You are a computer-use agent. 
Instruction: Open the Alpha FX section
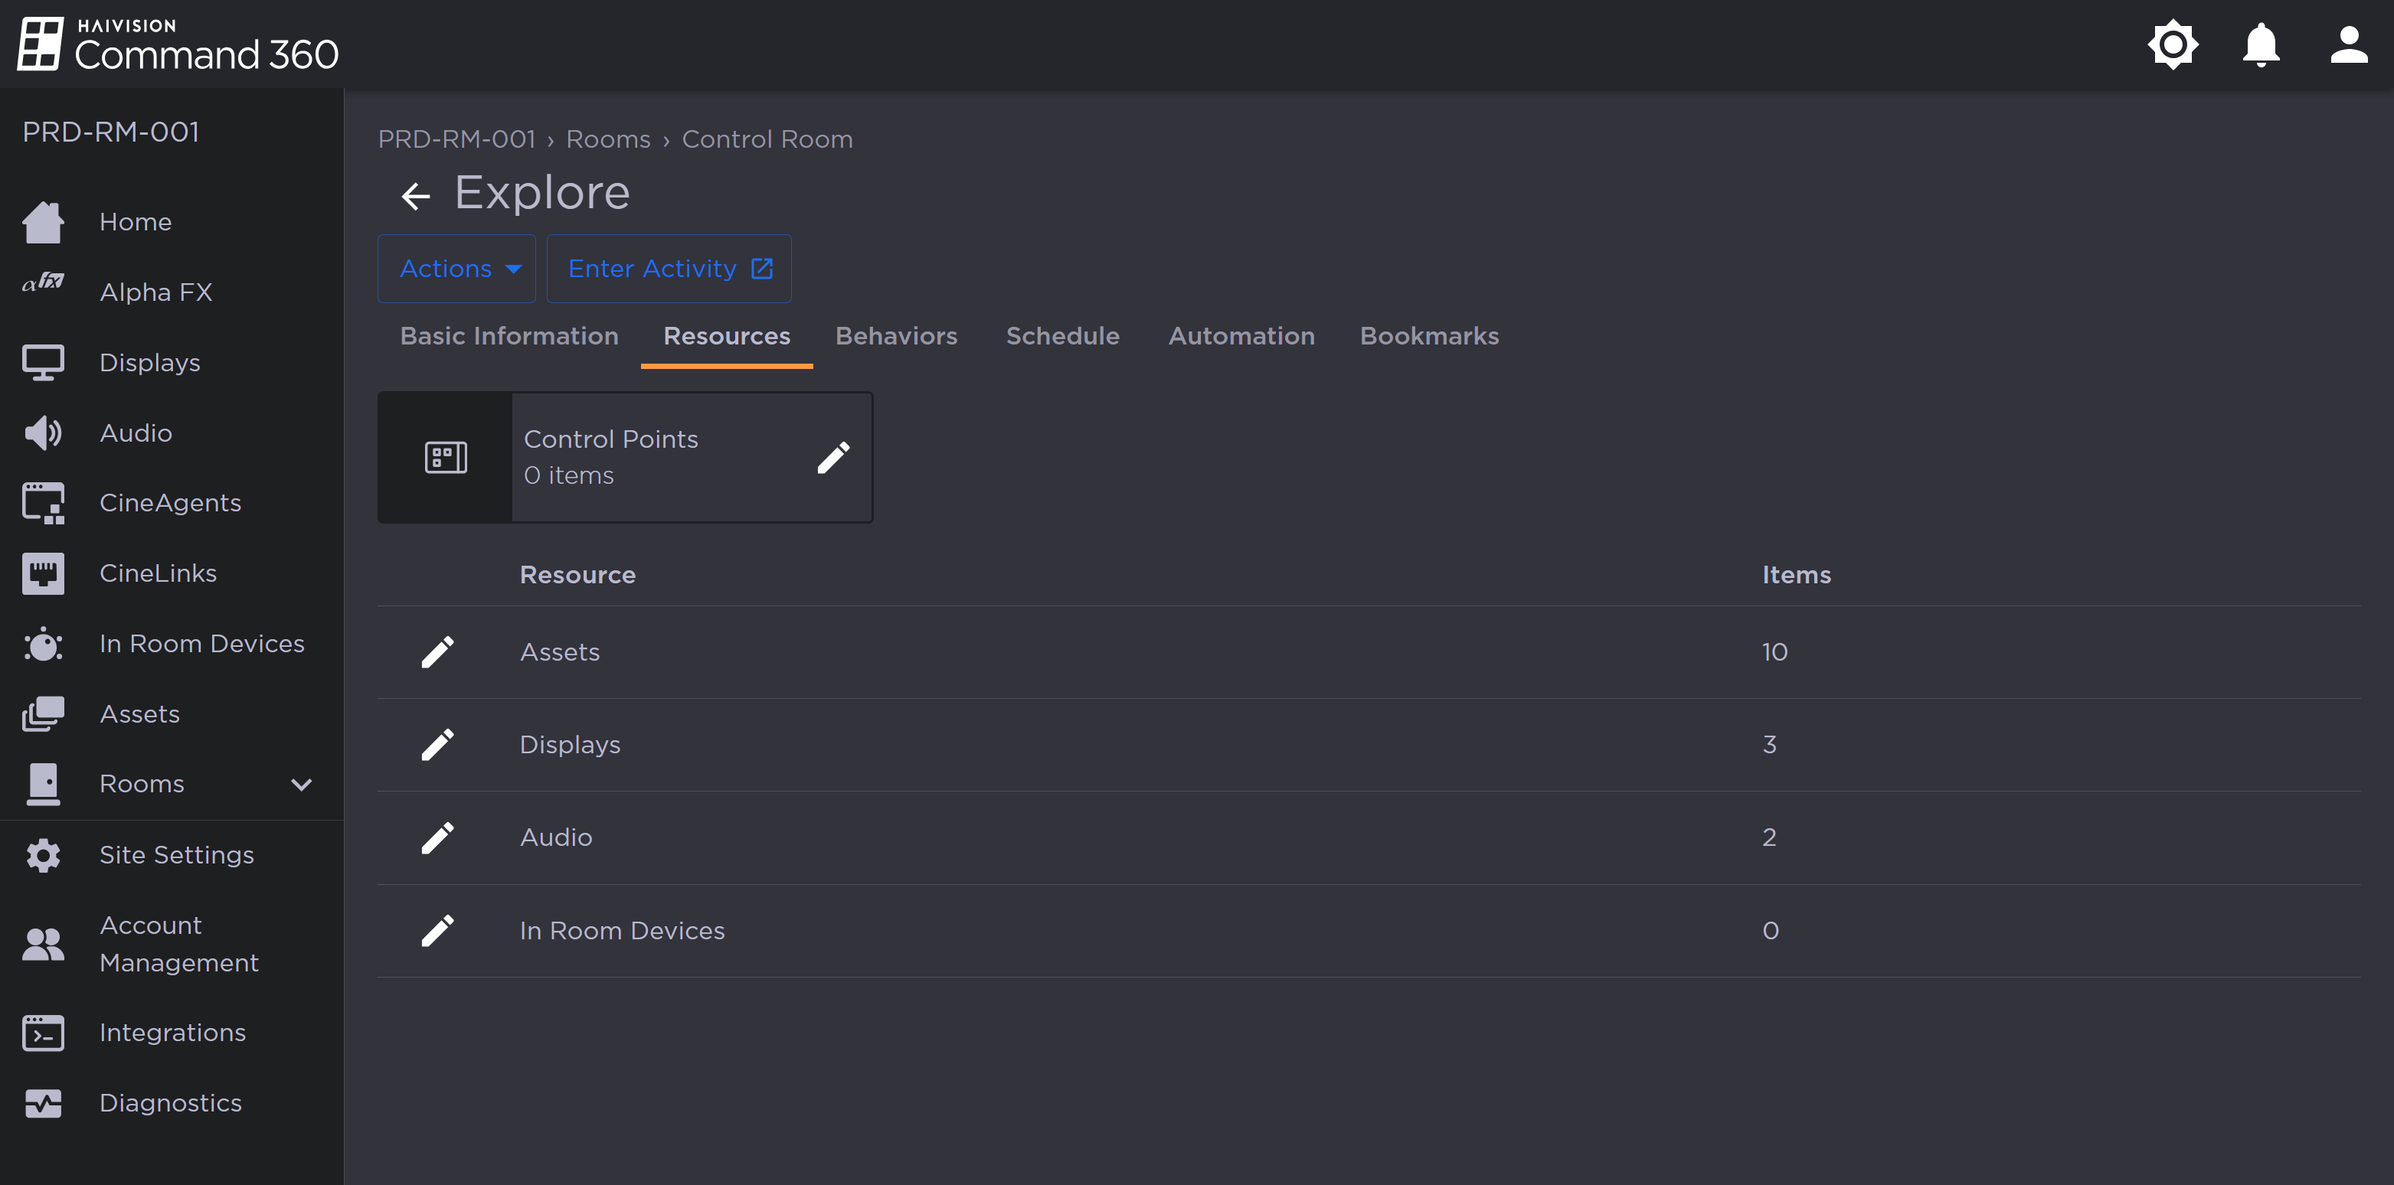click(156, 292)
